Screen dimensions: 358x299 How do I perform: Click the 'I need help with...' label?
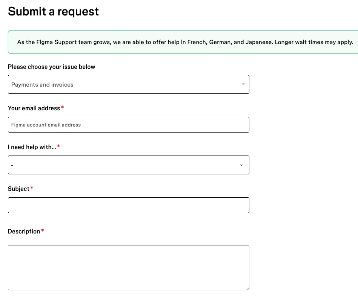click(32, 147)
